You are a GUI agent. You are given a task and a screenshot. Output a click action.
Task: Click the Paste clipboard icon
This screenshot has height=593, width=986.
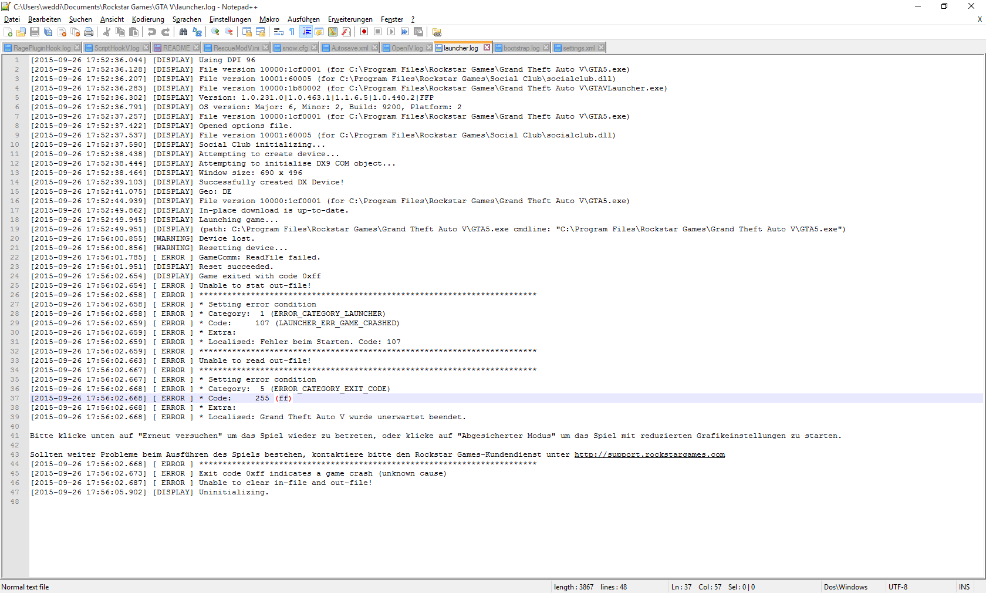click(134, 32)
